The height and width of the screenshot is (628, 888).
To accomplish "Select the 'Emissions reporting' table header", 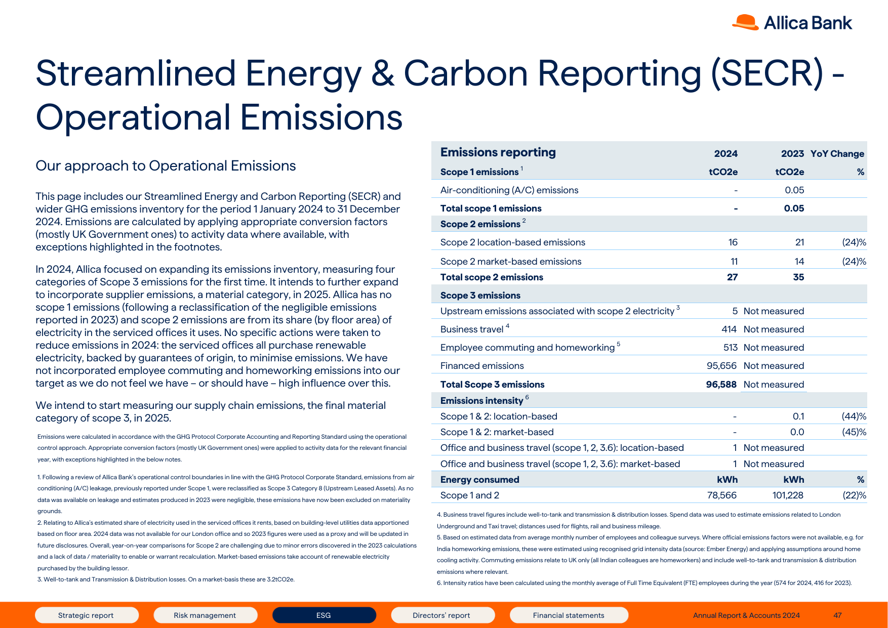I will (498, 152).
